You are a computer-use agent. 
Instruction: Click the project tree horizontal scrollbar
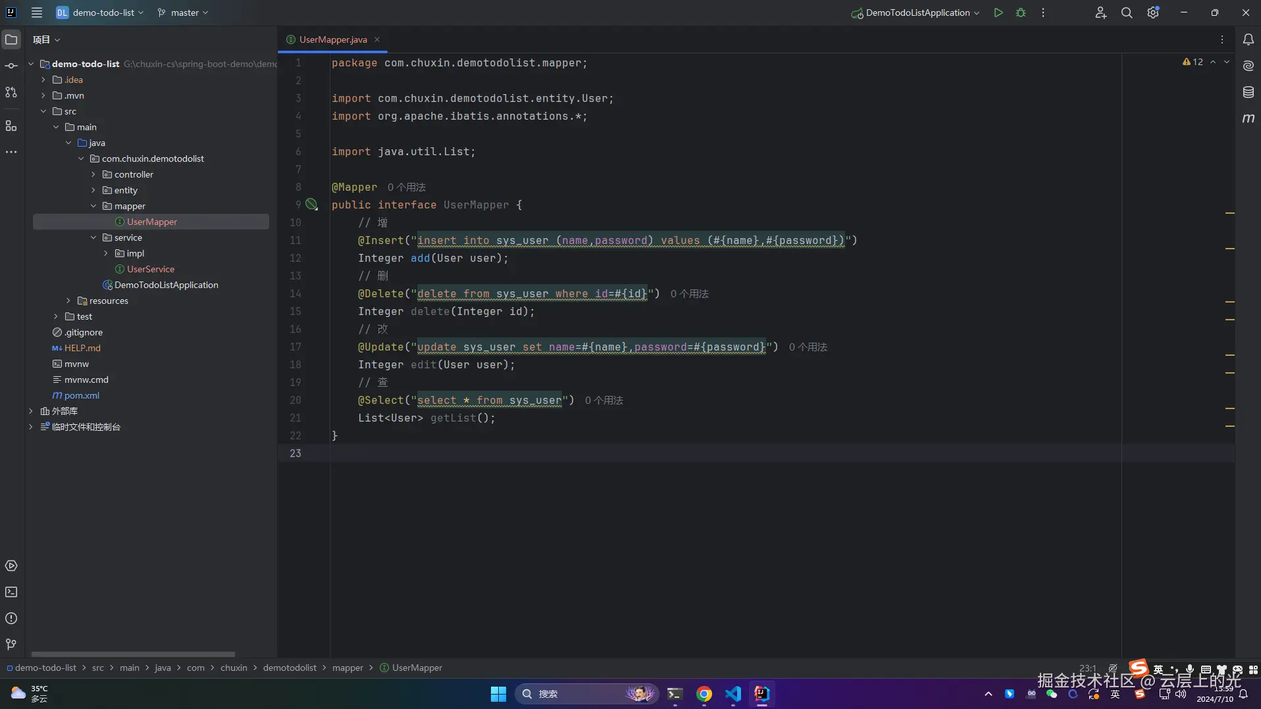pos(133,654)
